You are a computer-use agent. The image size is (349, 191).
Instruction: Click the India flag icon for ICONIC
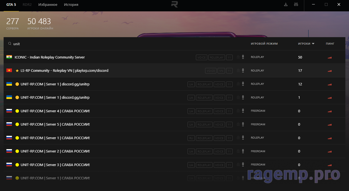[9, 57]
